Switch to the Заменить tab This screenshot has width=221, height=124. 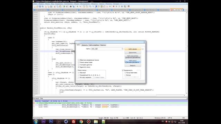[85, 45]
